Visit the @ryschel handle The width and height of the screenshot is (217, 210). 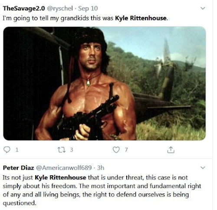click(x=60, y=9)
